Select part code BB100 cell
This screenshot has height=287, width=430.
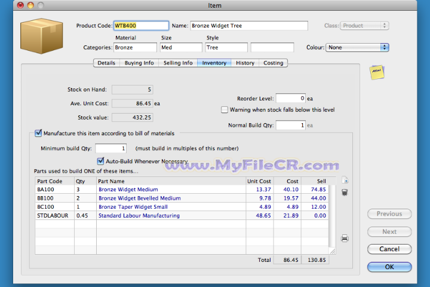[54, 198]
